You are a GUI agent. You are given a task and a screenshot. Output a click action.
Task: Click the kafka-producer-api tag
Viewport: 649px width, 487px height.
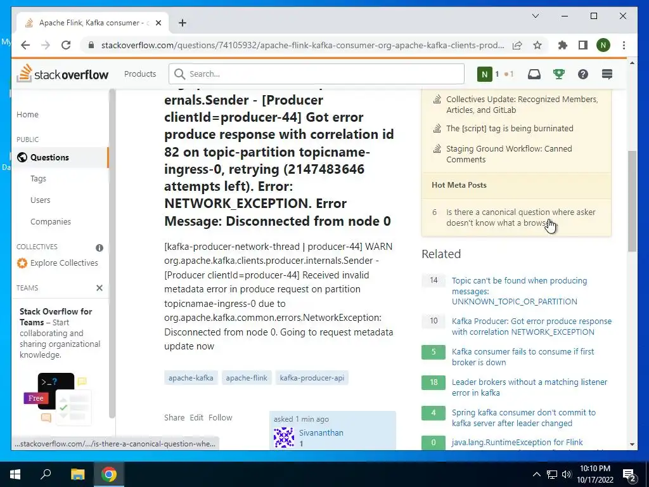[x=312, y=378]
